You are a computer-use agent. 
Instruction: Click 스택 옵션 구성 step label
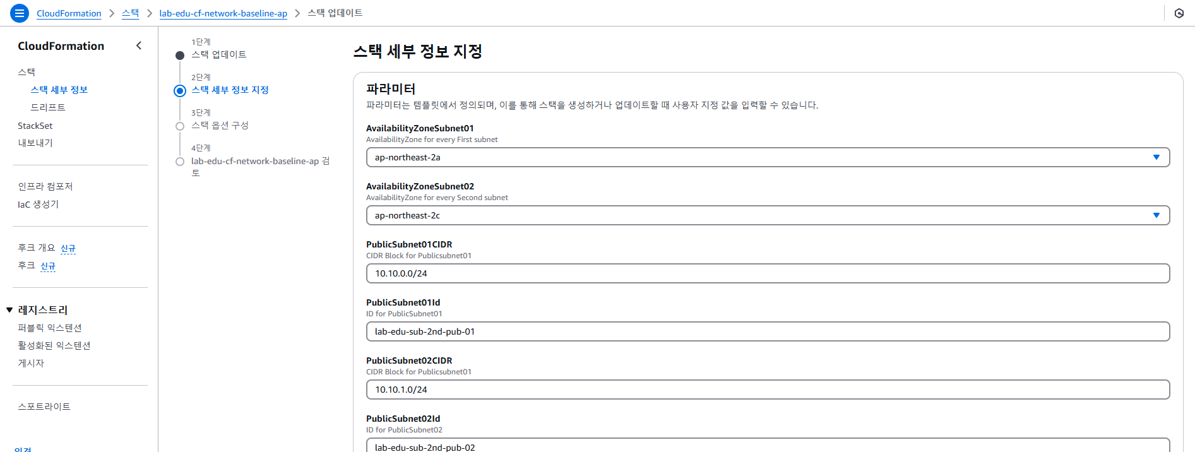(x=220, y=125)
